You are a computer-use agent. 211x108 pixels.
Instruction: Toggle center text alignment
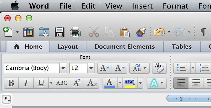tap(196, 83)
